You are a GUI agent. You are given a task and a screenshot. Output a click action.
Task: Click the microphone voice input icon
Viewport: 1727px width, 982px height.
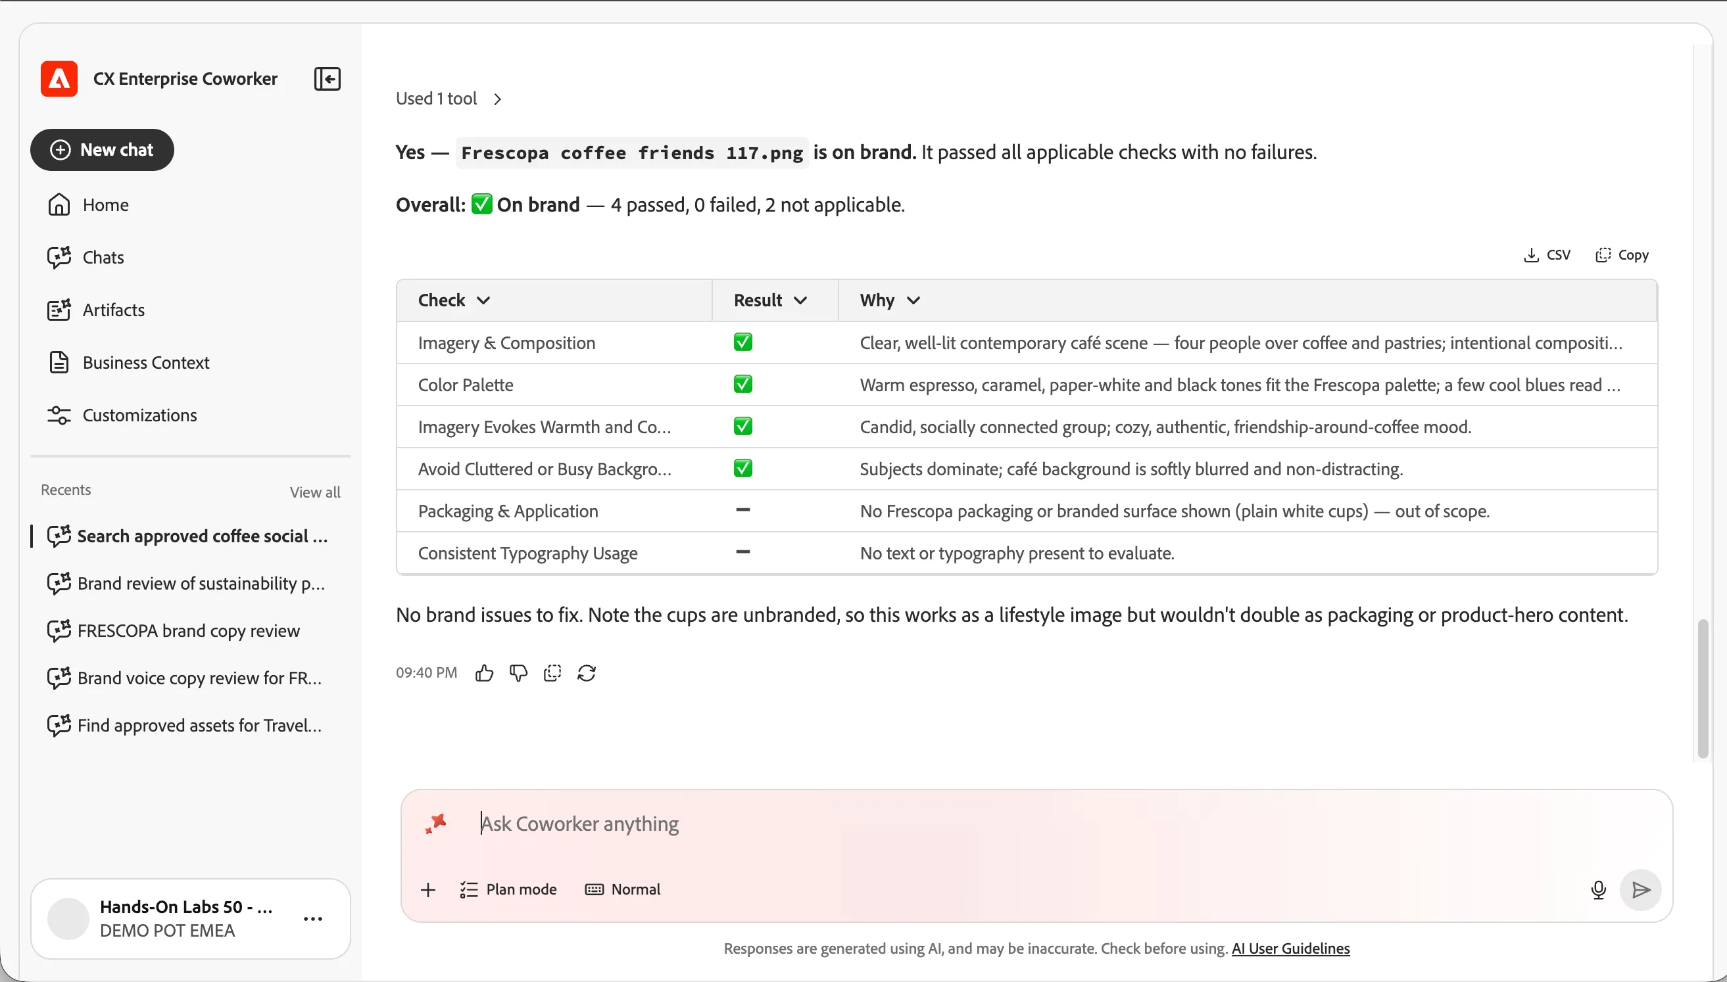point(1598,889)
